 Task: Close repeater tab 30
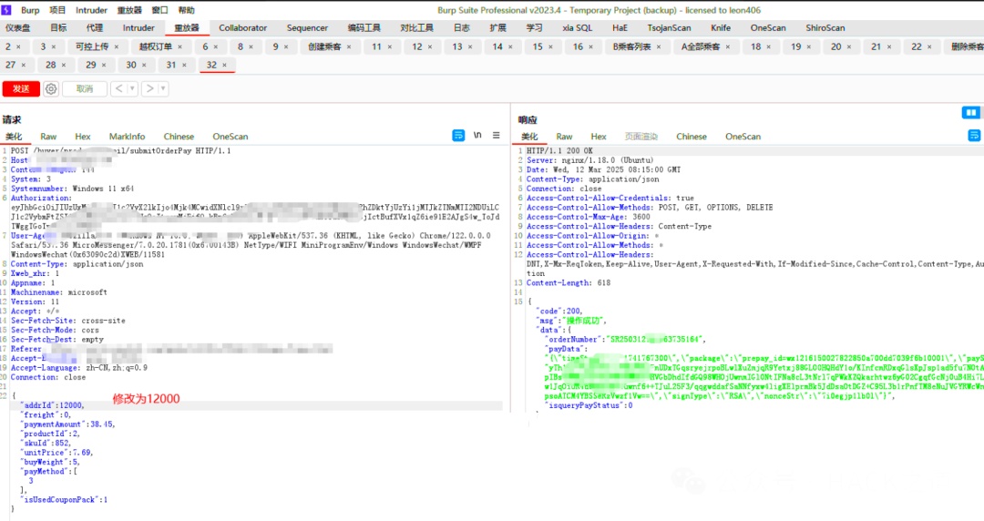[144, 66]
